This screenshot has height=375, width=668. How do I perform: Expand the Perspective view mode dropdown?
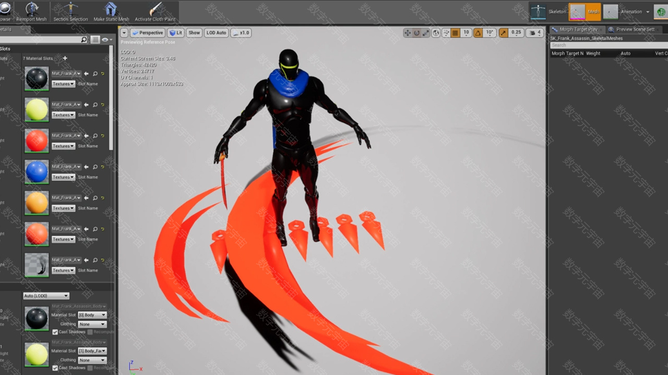[x=147, y=33]
